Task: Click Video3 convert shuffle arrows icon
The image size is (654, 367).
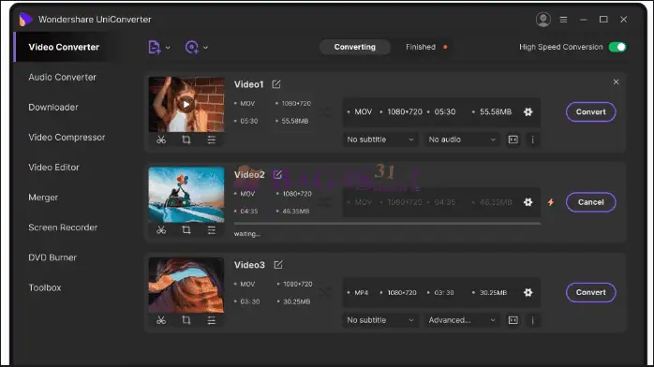Action: pos(325,292)
